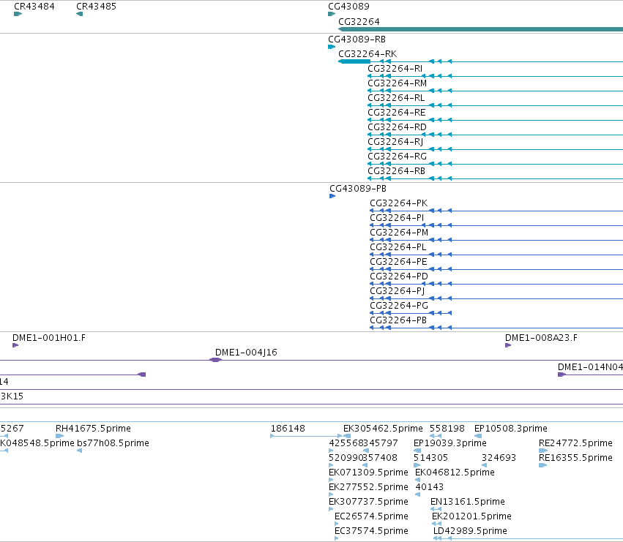Open the CG32264-RE transcript label
This screenshot has height=542, width=623.
tap(397, 113)
